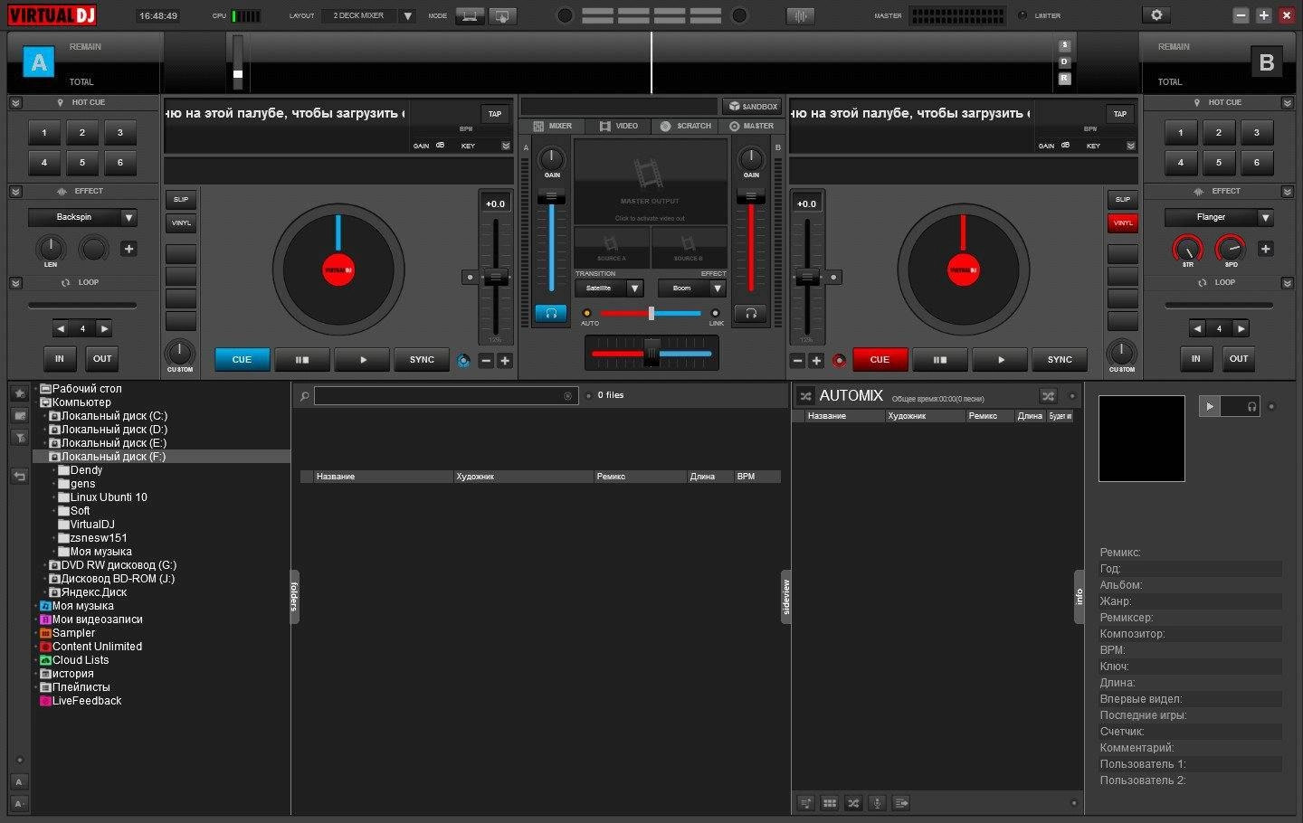Click the filter folder icon in browser sidebar

click(x=19, y=438)
